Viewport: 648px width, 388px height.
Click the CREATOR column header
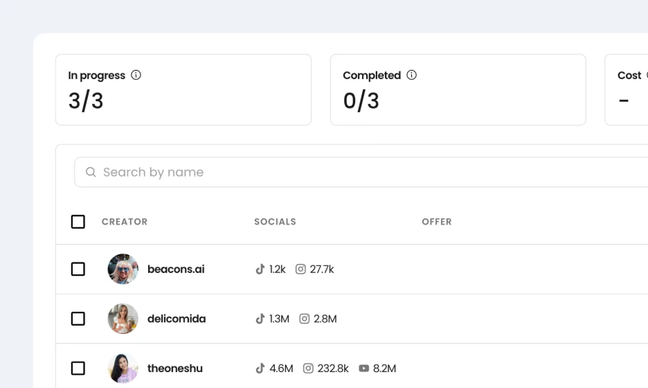[x=125, y=222]
